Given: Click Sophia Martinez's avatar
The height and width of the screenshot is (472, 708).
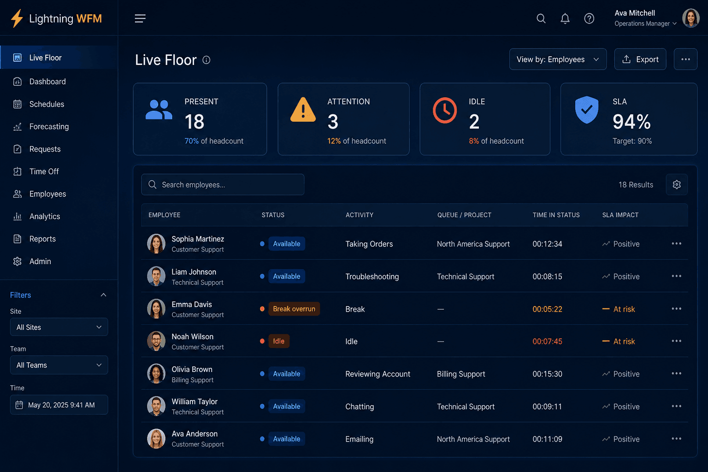Looking at the screenshot, I should coord(156,244).
